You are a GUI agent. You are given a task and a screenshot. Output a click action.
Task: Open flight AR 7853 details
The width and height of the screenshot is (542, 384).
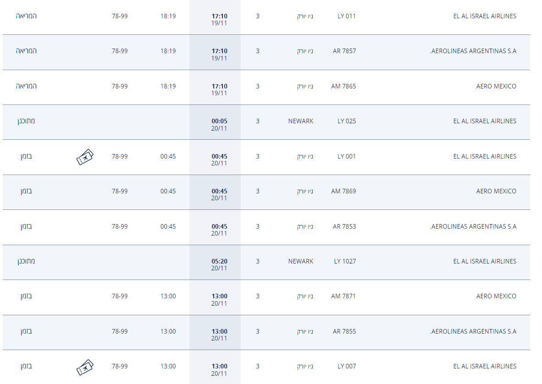[344, 226]
